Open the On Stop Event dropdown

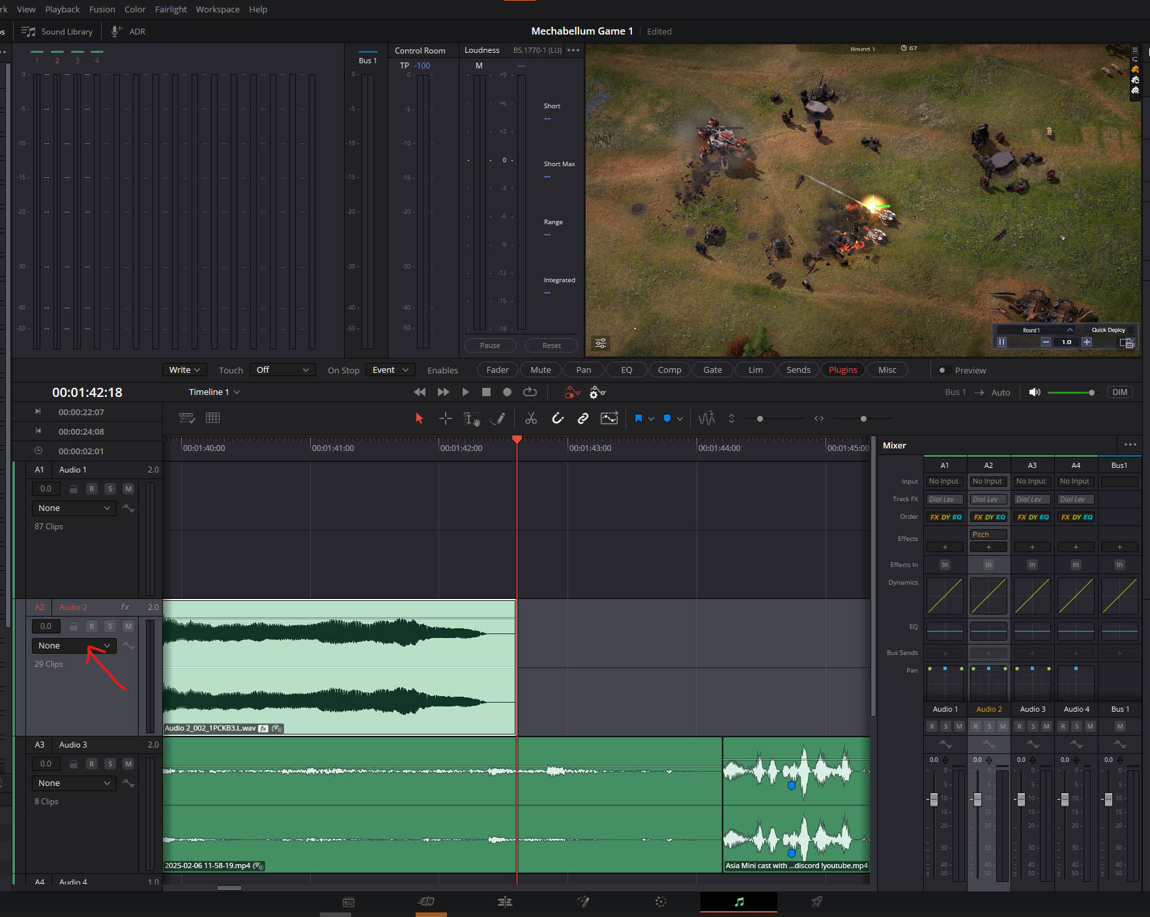point(390,370)
